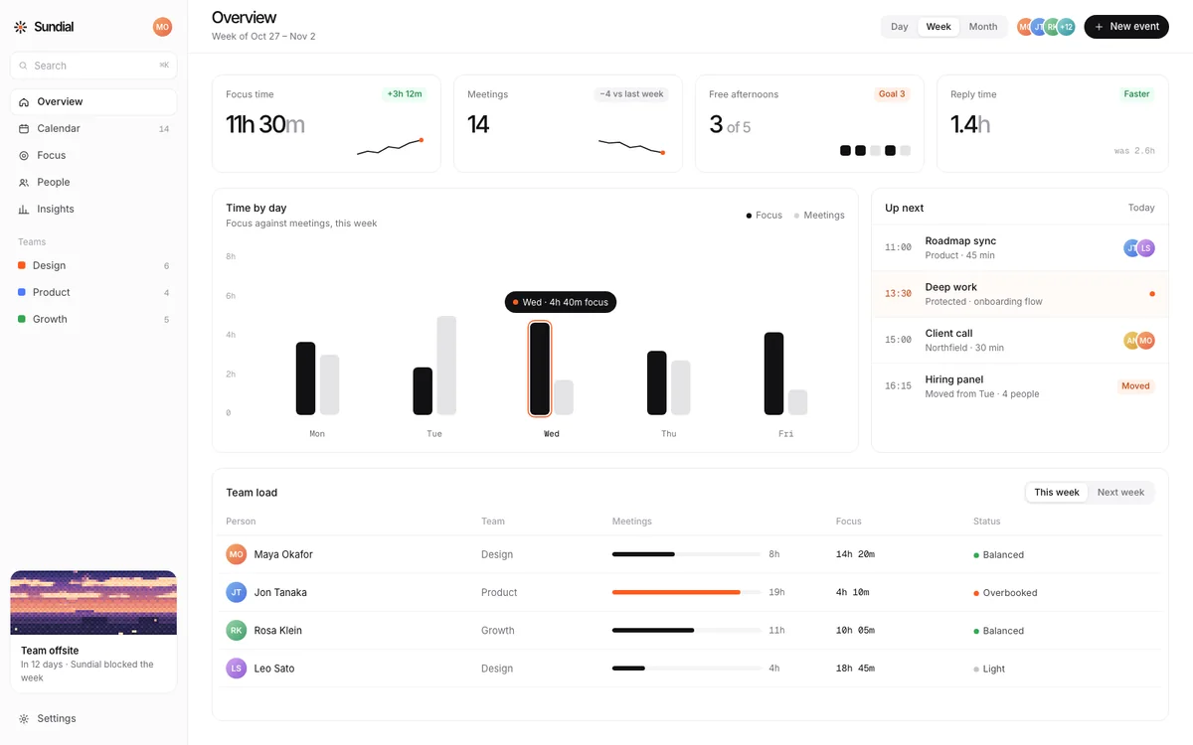Open the People page
The width and height of the screenshot is (1193, 745).
(93, 183)
